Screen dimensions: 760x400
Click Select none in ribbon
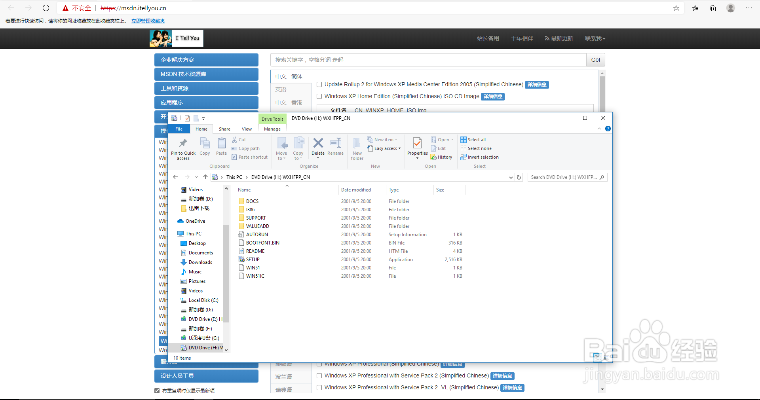coord(476,148)
